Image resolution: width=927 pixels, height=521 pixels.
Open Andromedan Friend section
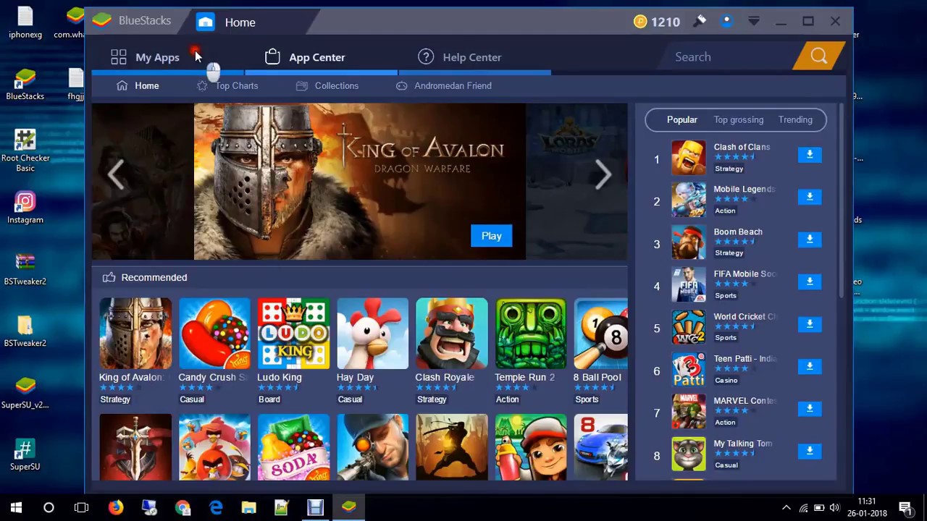(x=444, y=85)
